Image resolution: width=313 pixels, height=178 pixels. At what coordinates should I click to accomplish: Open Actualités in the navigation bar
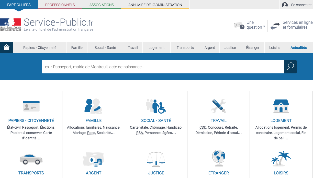coord(299,48)
